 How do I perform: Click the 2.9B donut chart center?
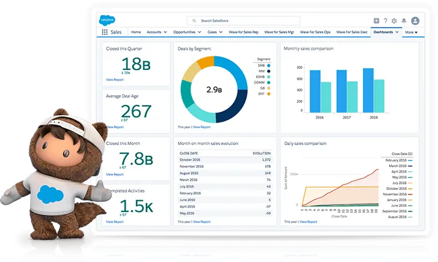214,89
